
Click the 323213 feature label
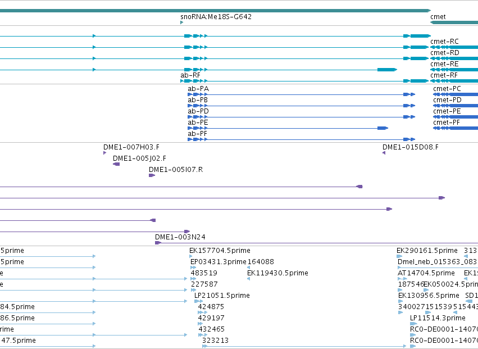coord(215,341)
